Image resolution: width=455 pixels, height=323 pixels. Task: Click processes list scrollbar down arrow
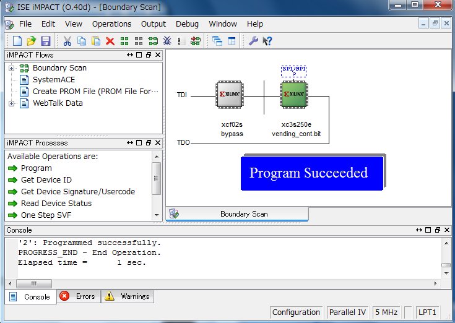point(157,215)
